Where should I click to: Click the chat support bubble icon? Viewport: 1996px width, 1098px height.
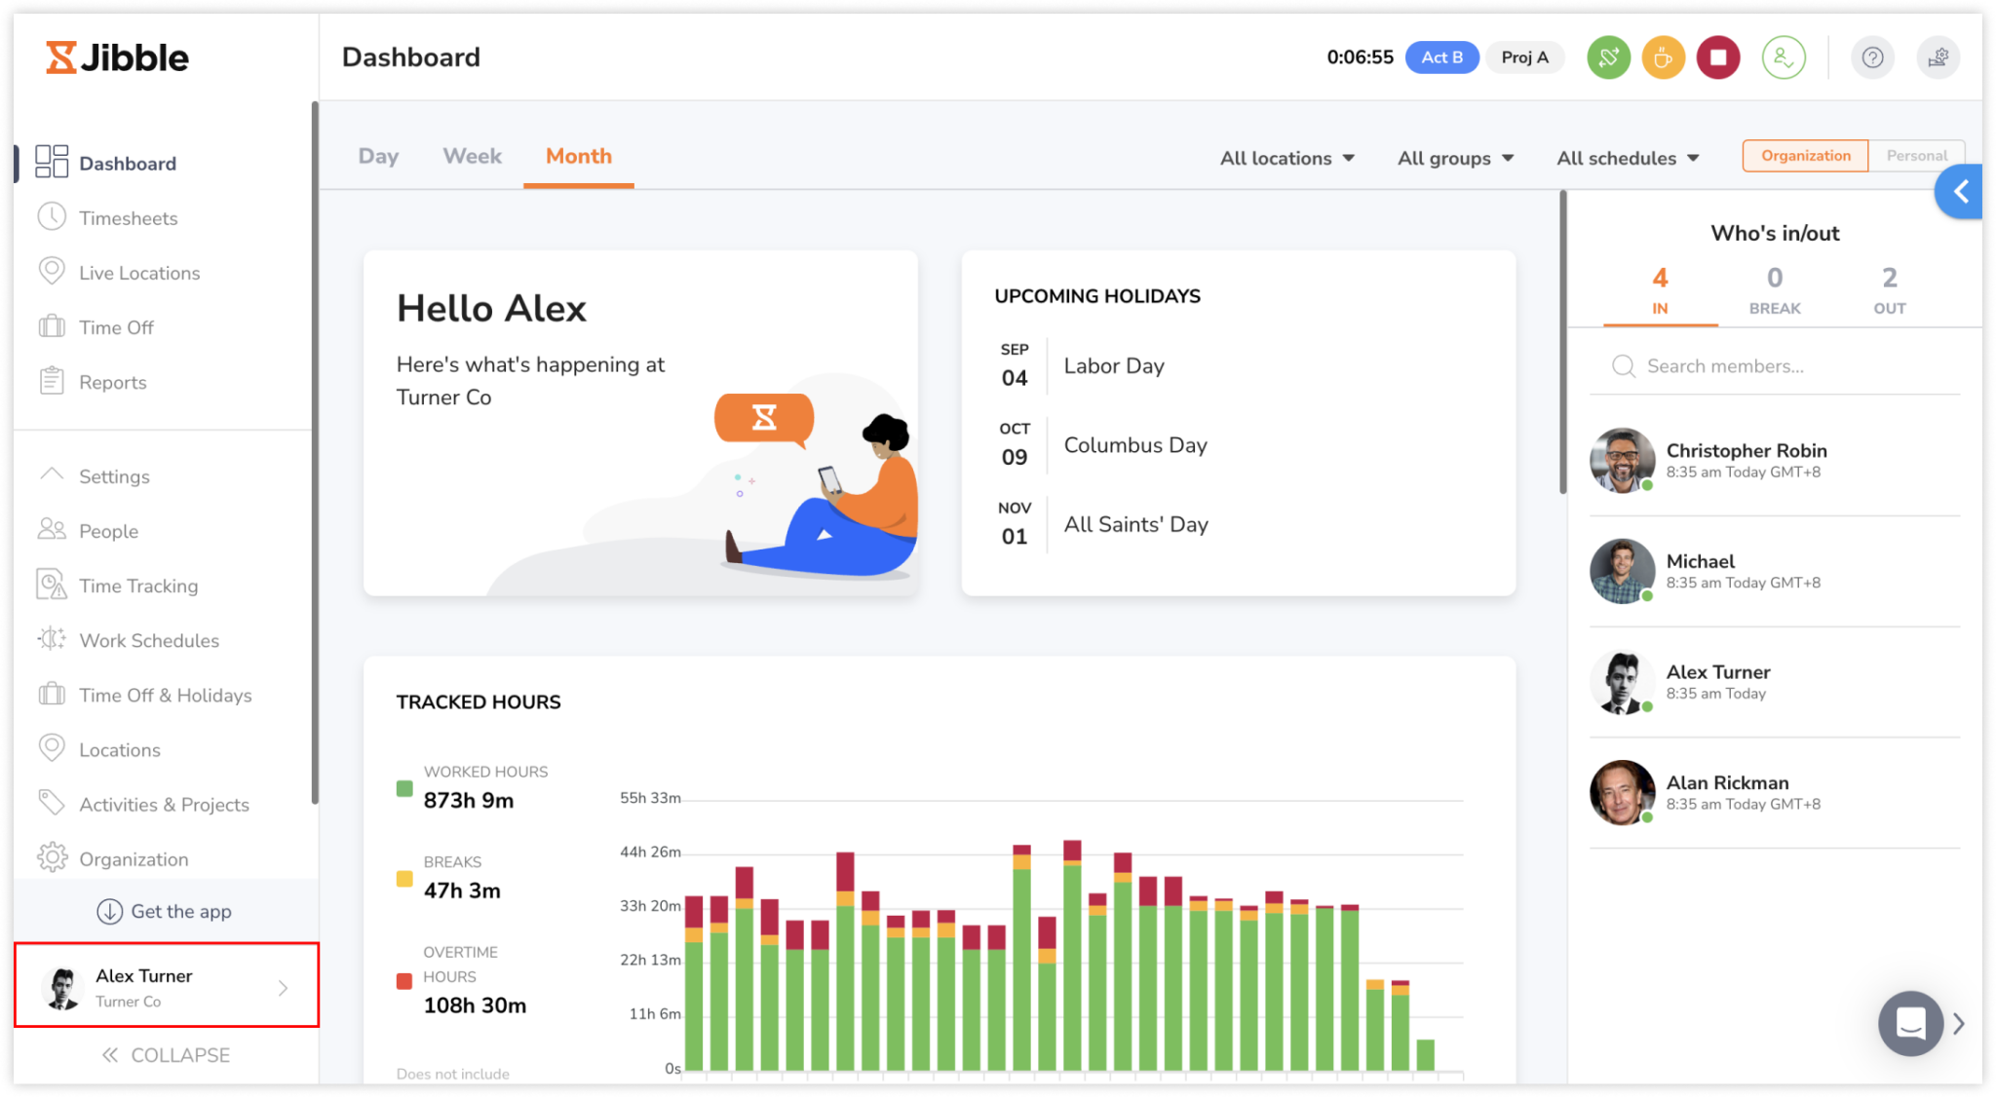(x=1909, y=1023)
